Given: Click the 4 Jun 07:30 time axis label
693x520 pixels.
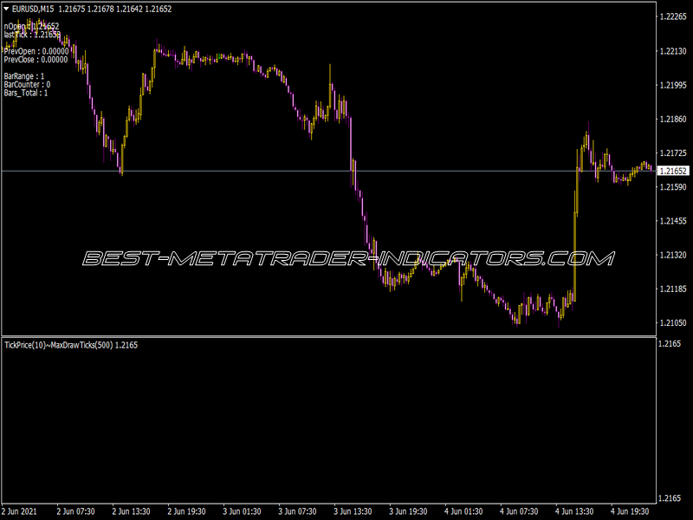Looking at the screenshot, I should pos(519,511).
